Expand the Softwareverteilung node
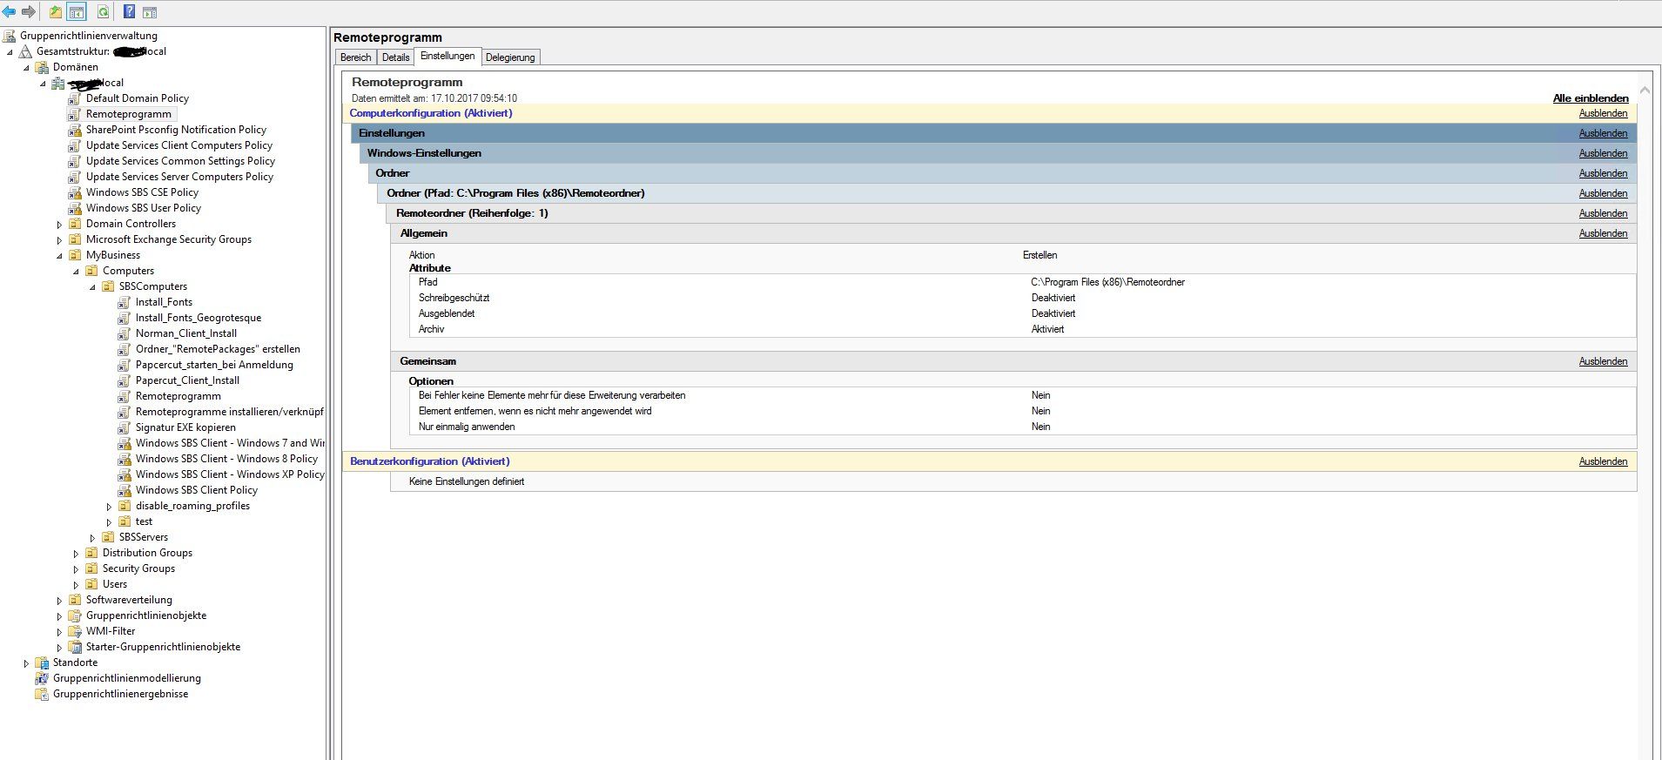 click(x=59, y=601)
